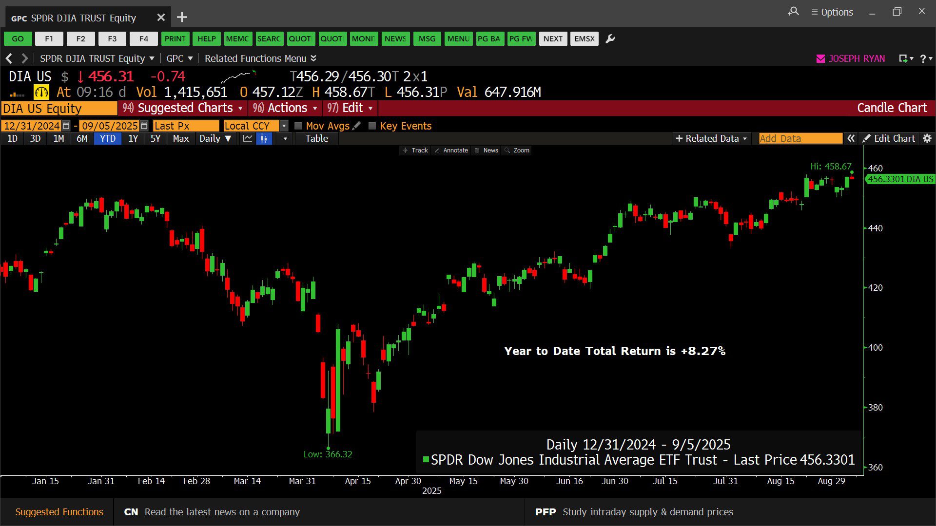Collapse panel with double left chevron
936x526 pixels.
point(851,139)
